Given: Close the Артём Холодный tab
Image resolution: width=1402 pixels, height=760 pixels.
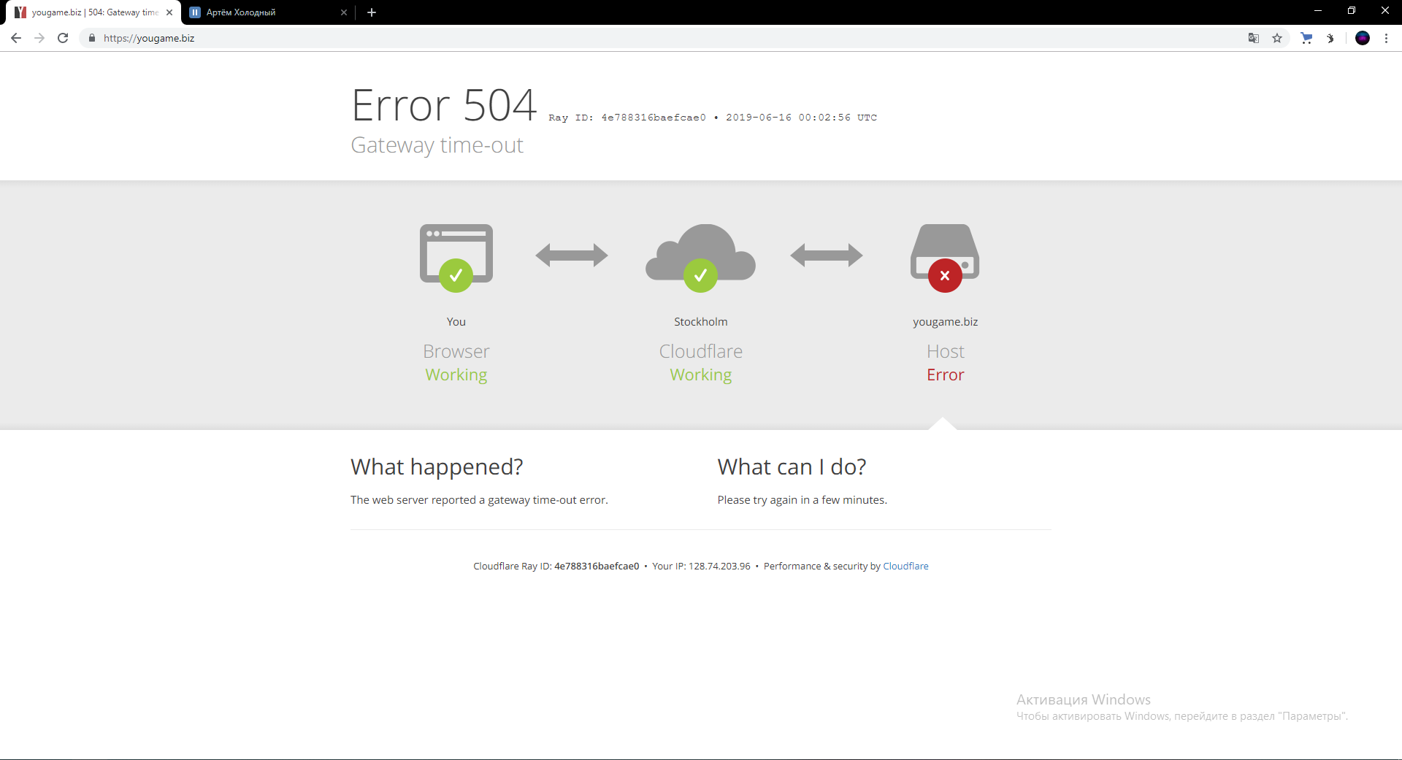Looking at the screenshot, I should [x=344, y=12].
